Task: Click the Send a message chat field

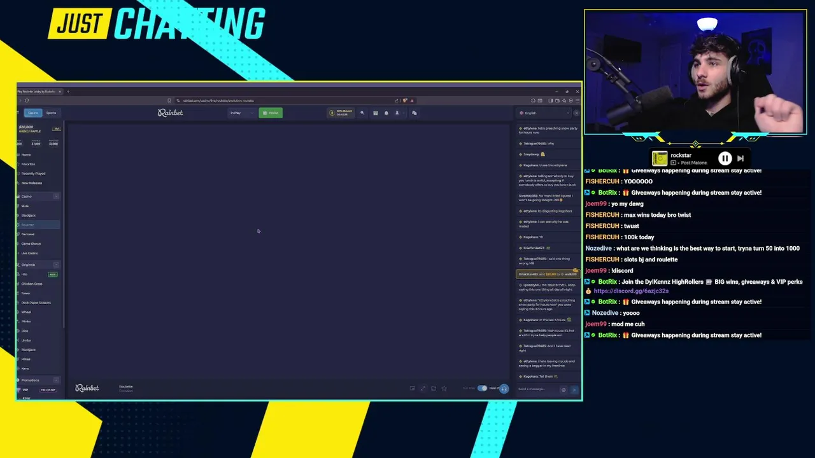Action: pos(538,389)
